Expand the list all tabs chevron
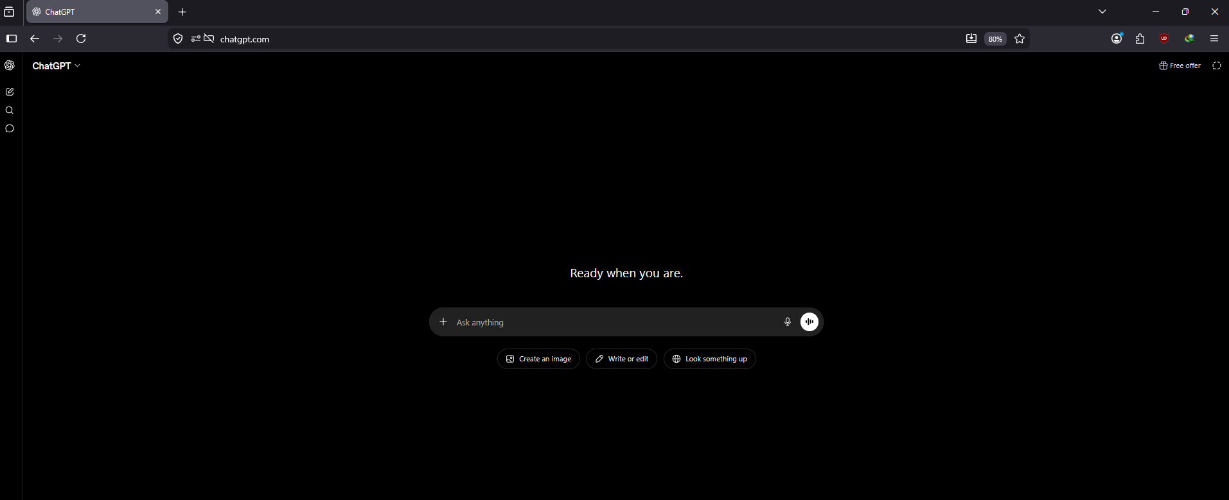The image size is (1229, 500). point(1102,12)
